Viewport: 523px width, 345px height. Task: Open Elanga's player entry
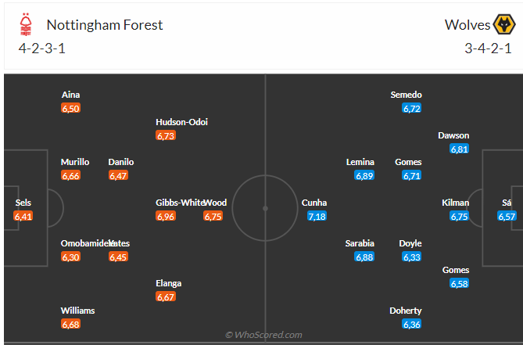click(x=169, y=283)
